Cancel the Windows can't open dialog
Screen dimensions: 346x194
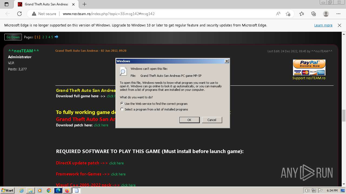tap(212, 120)
